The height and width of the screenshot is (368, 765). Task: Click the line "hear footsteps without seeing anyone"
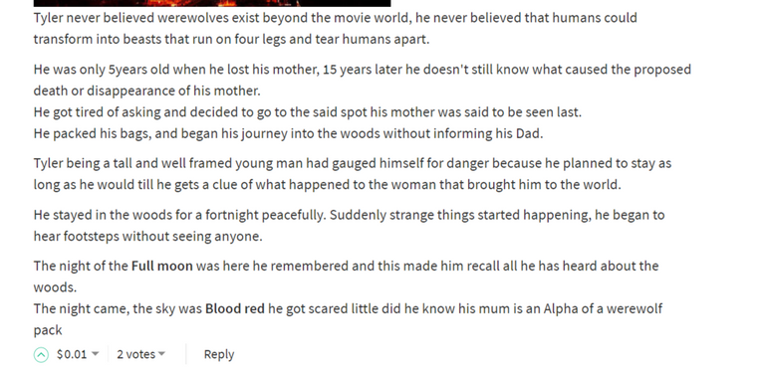point(147,237)
